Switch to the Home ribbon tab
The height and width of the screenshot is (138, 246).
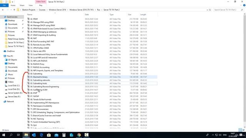[13, 5]
